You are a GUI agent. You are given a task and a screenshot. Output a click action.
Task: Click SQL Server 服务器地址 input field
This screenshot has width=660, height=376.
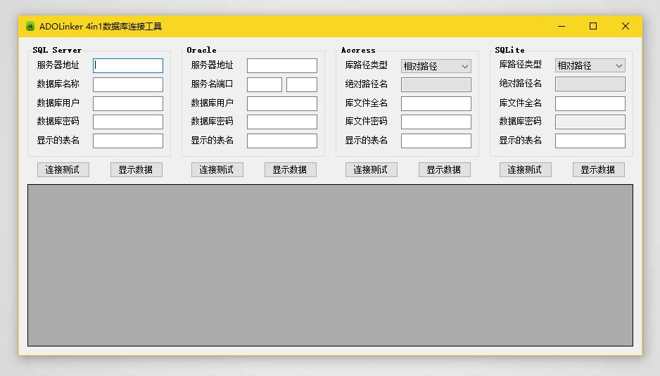128,65
